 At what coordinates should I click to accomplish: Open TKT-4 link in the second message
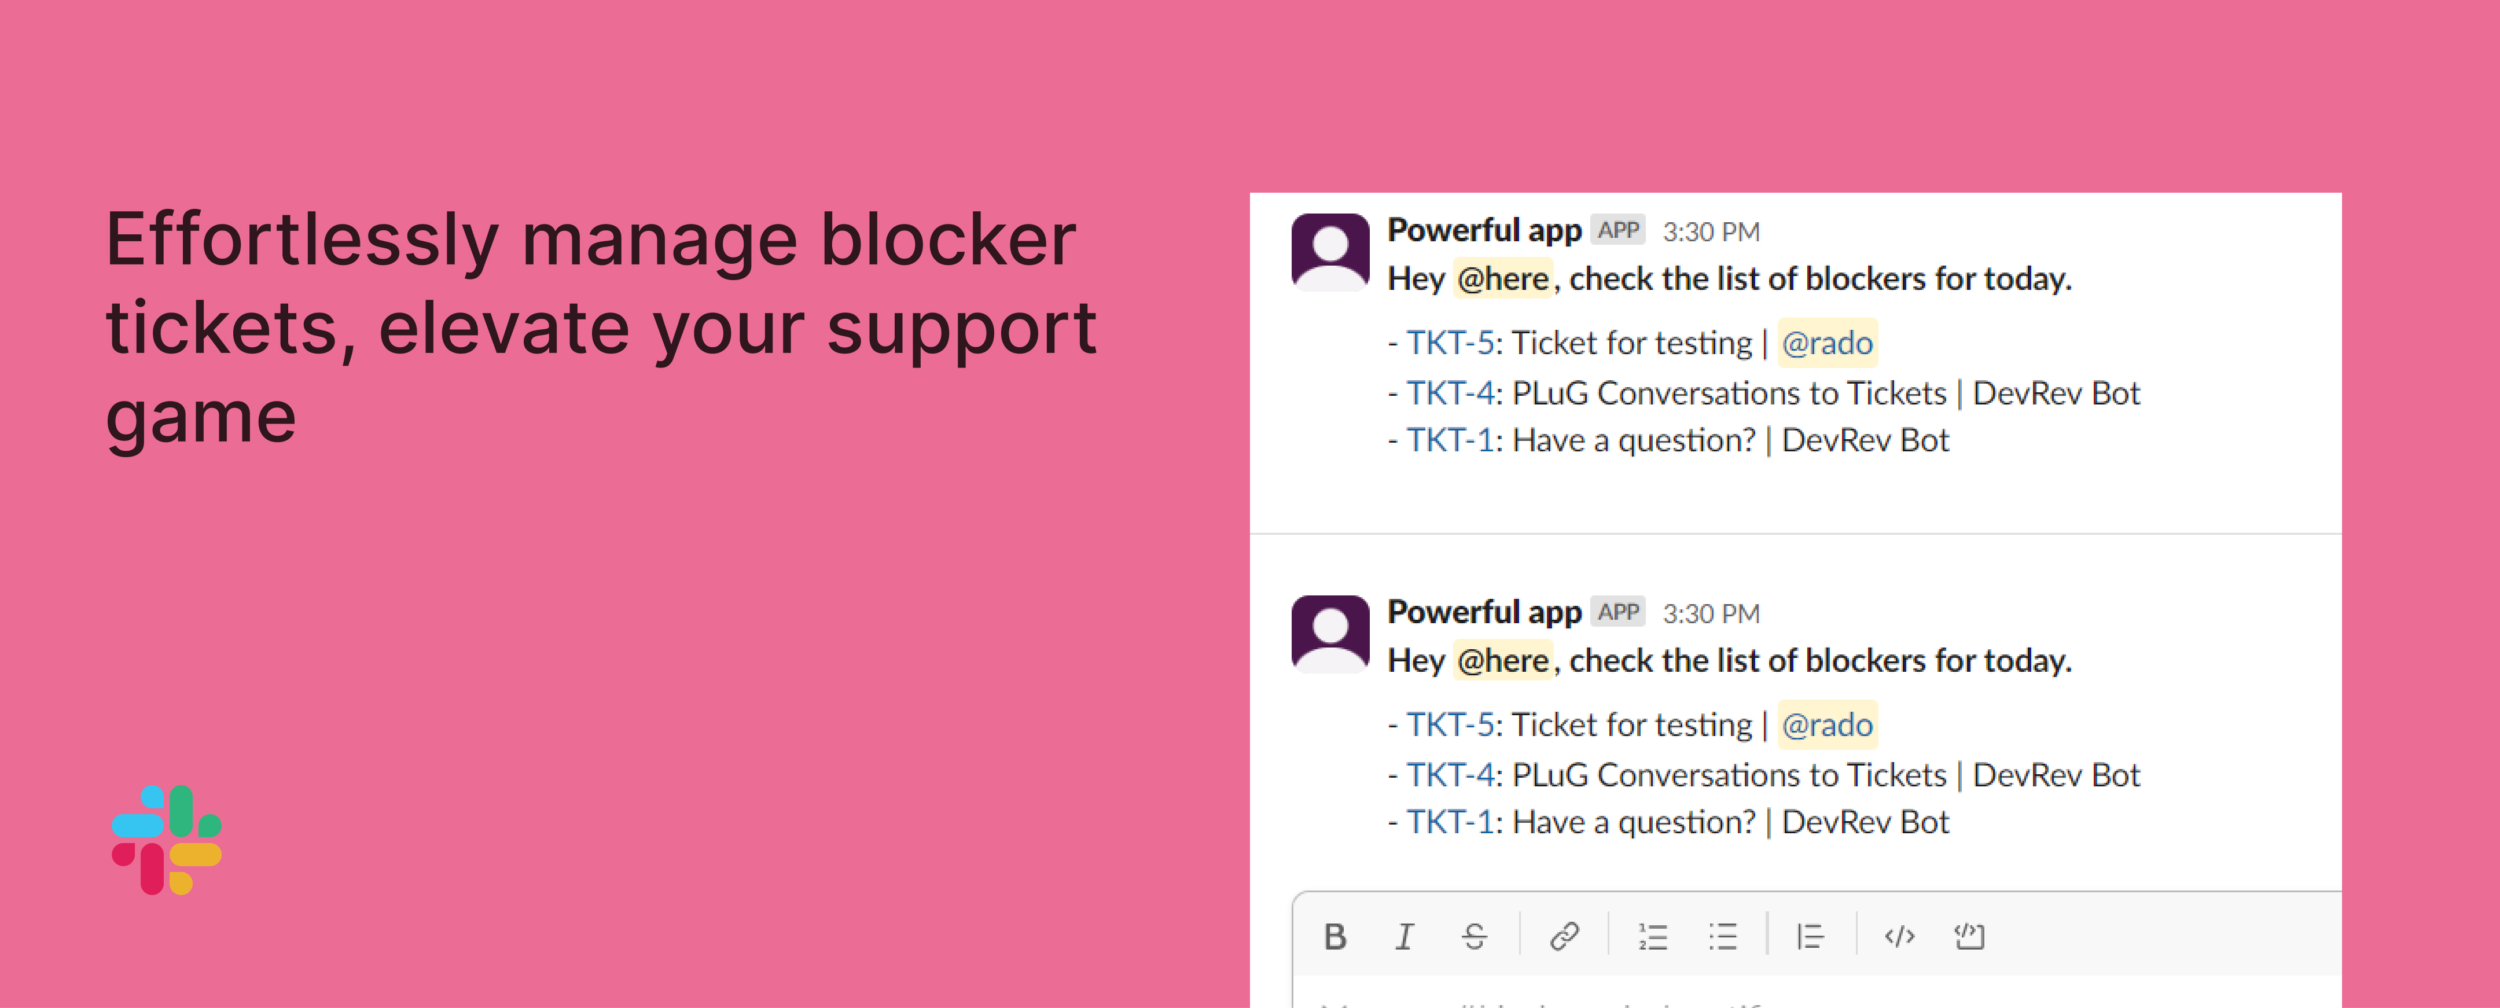tap(1450, 776)
